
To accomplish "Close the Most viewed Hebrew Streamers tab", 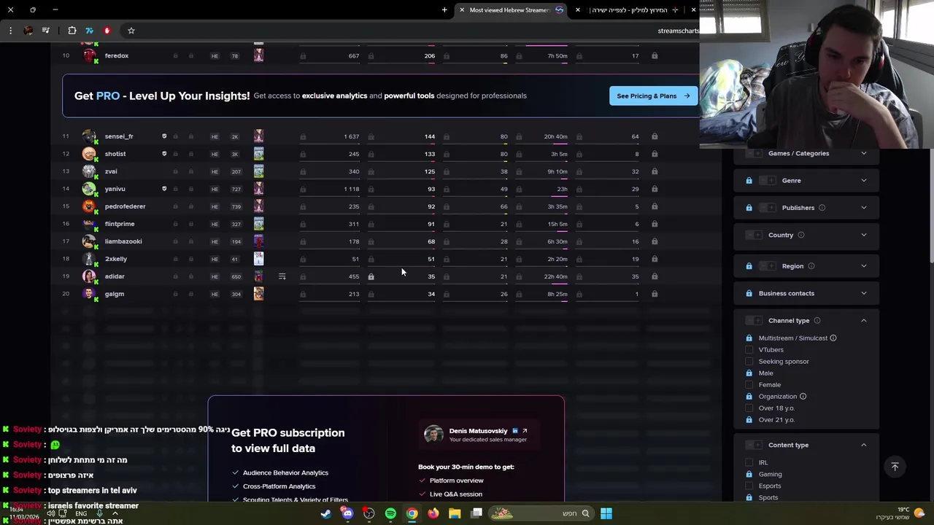I will [462, 10].
